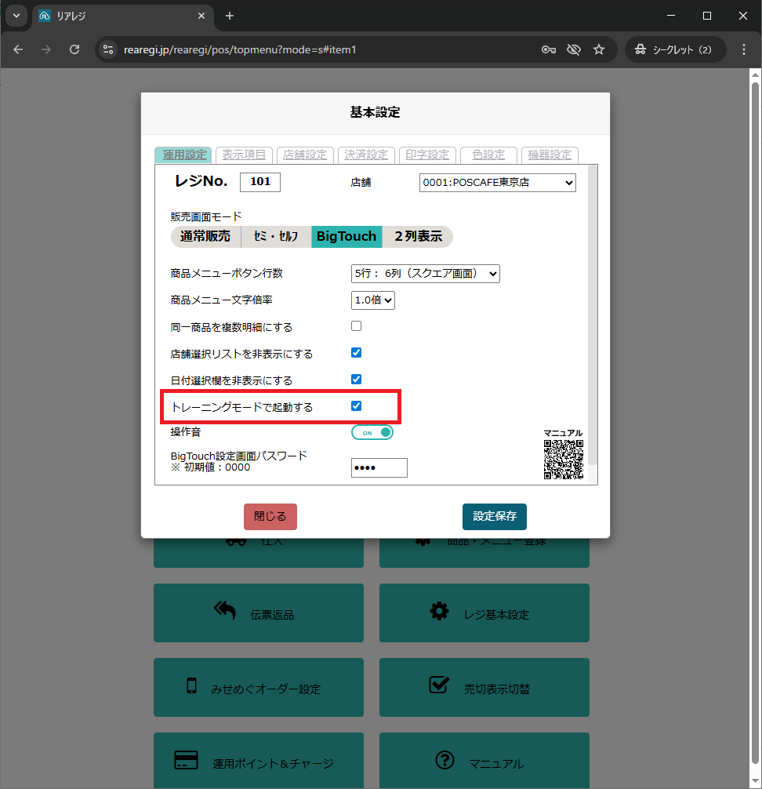
Task: Switch to the 決済設定 tab
Action: click(x=366, y=155)
